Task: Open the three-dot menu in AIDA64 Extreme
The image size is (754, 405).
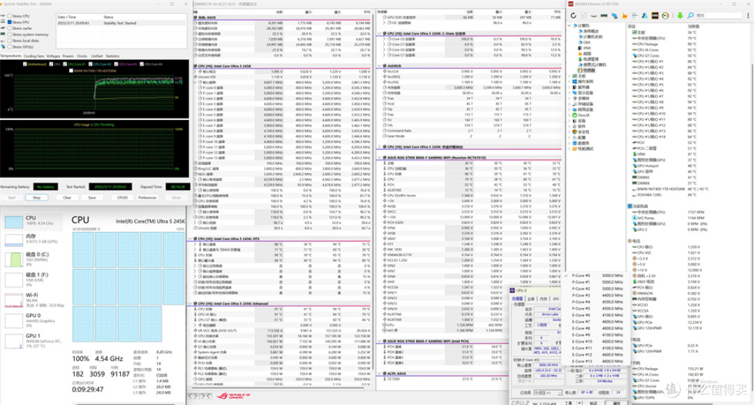Action: coord(748,15)
